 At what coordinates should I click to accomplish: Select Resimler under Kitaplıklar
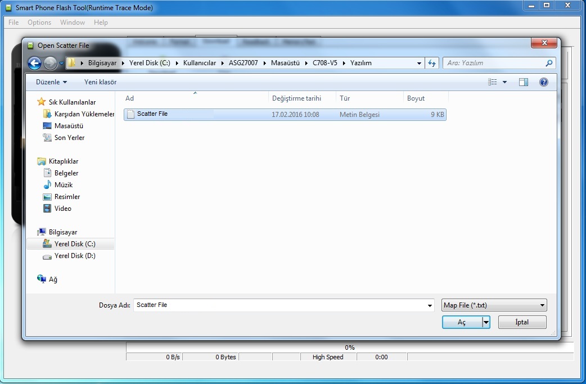(x=67, y=196)
